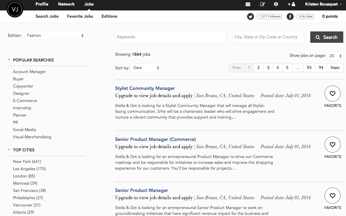Go to the Next results page
The height and width of the screenshot is (216, 346).
point(335,68)
